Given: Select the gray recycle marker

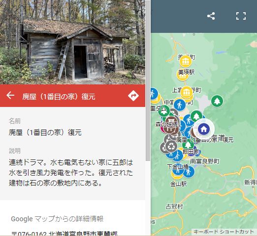Looking at the screenshot, I should [x=171, y=147].
